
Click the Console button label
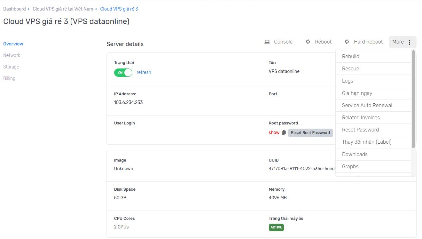pyautogui.click(x=283, y=42)
